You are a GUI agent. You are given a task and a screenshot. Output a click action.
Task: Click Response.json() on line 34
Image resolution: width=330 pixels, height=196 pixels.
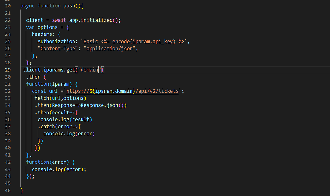click(x=104, y=105)
